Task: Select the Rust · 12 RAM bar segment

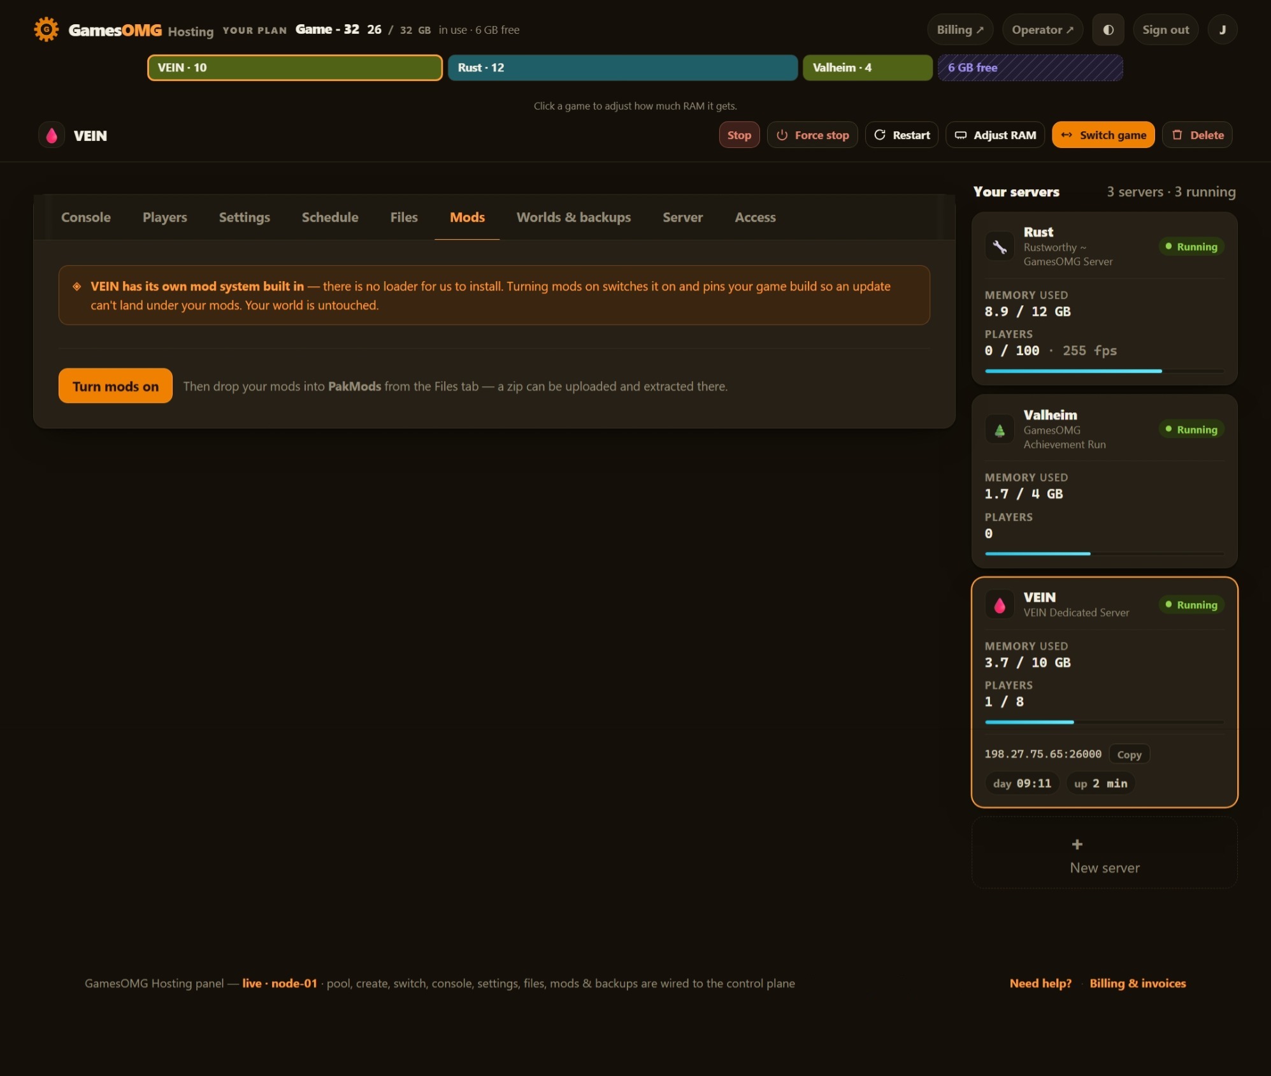Action: (622, 68)
